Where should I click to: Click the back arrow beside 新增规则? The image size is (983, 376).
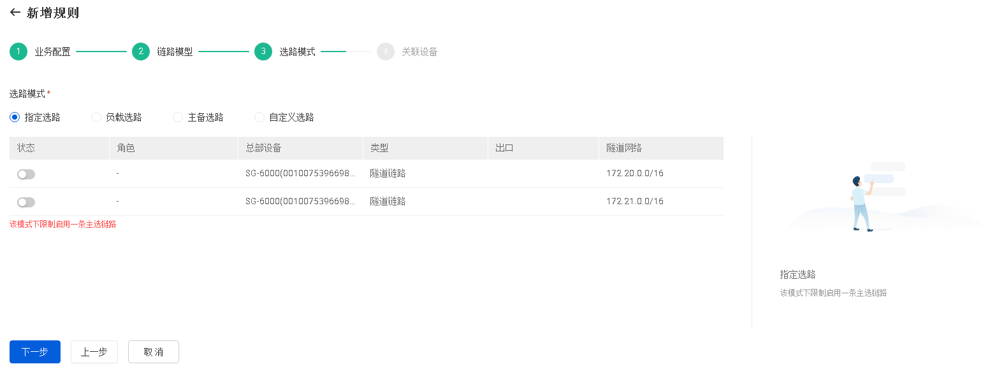tap(15, 13)
